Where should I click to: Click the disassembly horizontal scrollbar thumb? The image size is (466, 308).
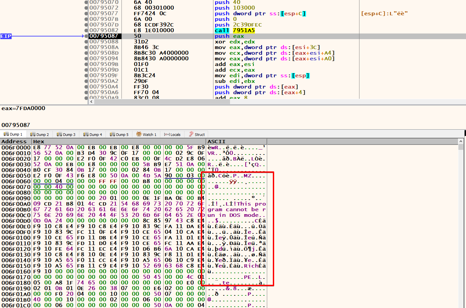tap(162, 102)
